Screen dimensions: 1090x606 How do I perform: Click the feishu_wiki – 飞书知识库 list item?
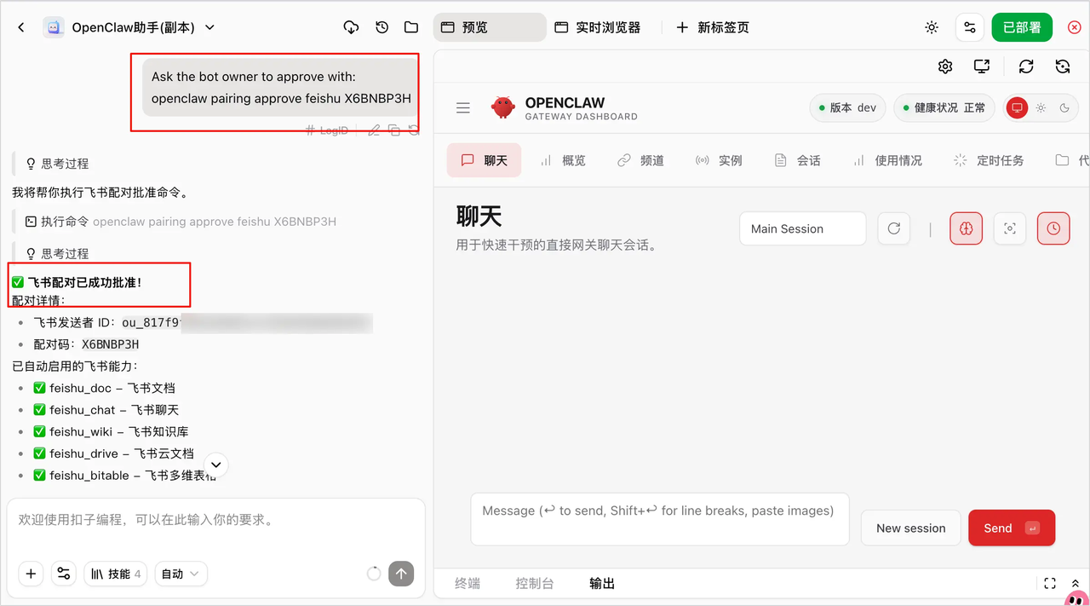[x=111, y=432]
